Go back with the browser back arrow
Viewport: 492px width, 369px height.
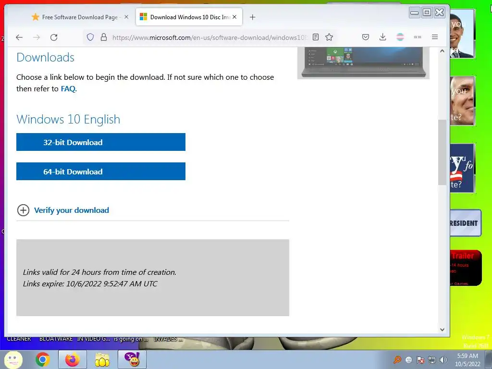pos(19,37)
